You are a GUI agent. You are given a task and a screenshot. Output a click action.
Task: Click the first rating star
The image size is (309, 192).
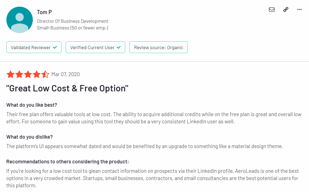coord(11,74)
